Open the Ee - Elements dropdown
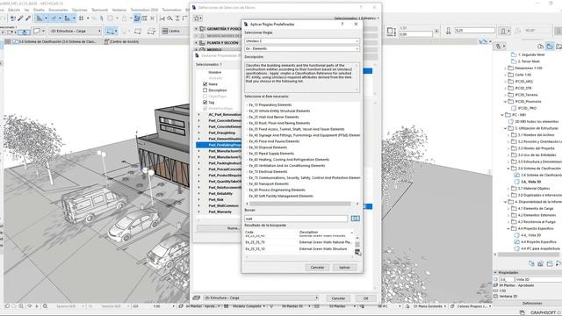 (302, 48)
